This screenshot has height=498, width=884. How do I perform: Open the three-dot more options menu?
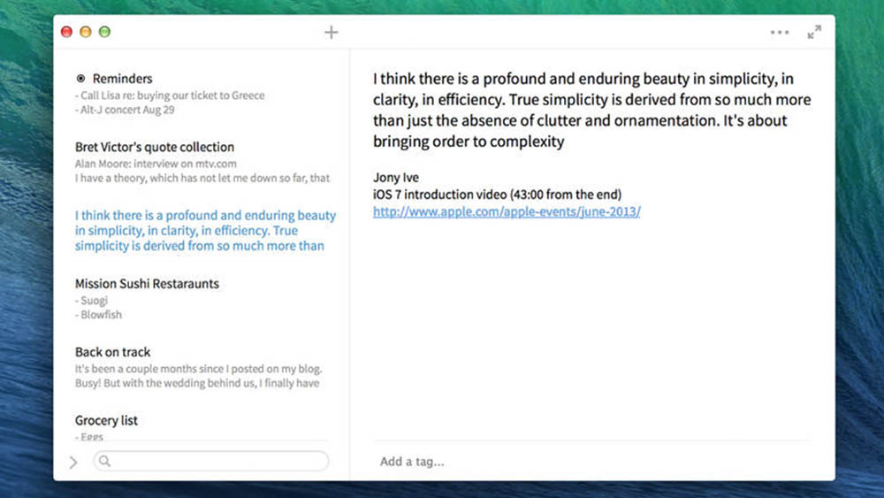[779, 33]
